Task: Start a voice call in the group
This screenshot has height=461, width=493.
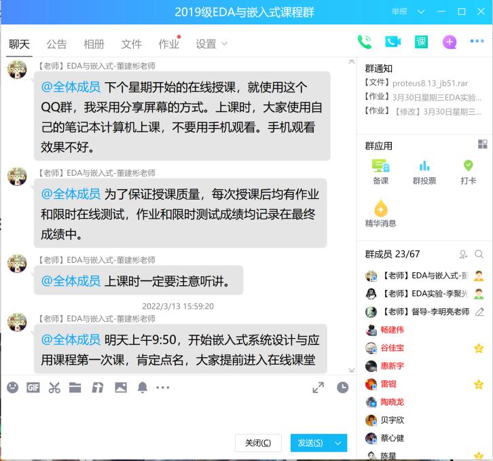Action: [365, 42]
